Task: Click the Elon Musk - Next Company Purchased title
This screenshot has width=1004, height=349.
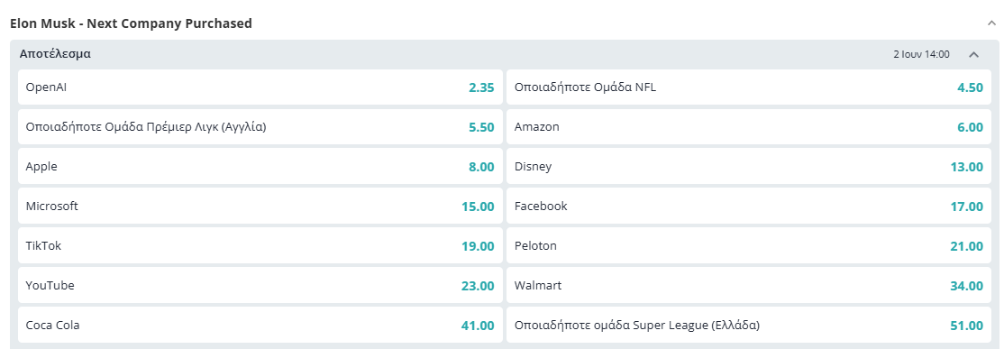Action: point(132,23)
